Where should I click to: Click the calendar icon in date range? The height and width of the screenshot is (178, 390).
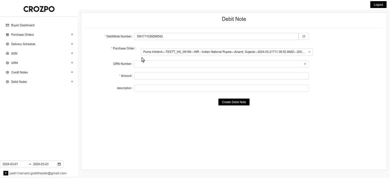pos(59,164)
